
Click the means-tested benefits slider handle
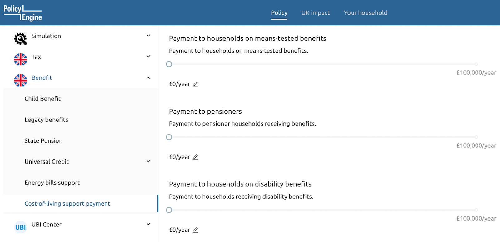(169, 64)
